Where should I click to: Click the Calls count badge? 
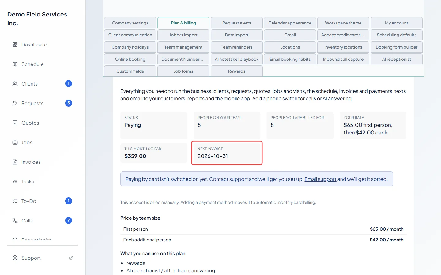click(69, 220)
